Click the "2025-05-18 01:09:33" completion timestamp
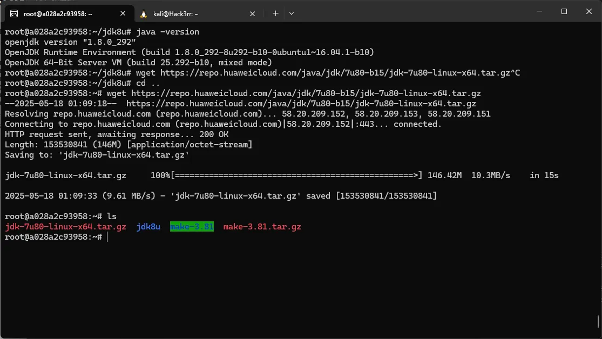This screenshot has width=602, height=339. pos(51,196)
